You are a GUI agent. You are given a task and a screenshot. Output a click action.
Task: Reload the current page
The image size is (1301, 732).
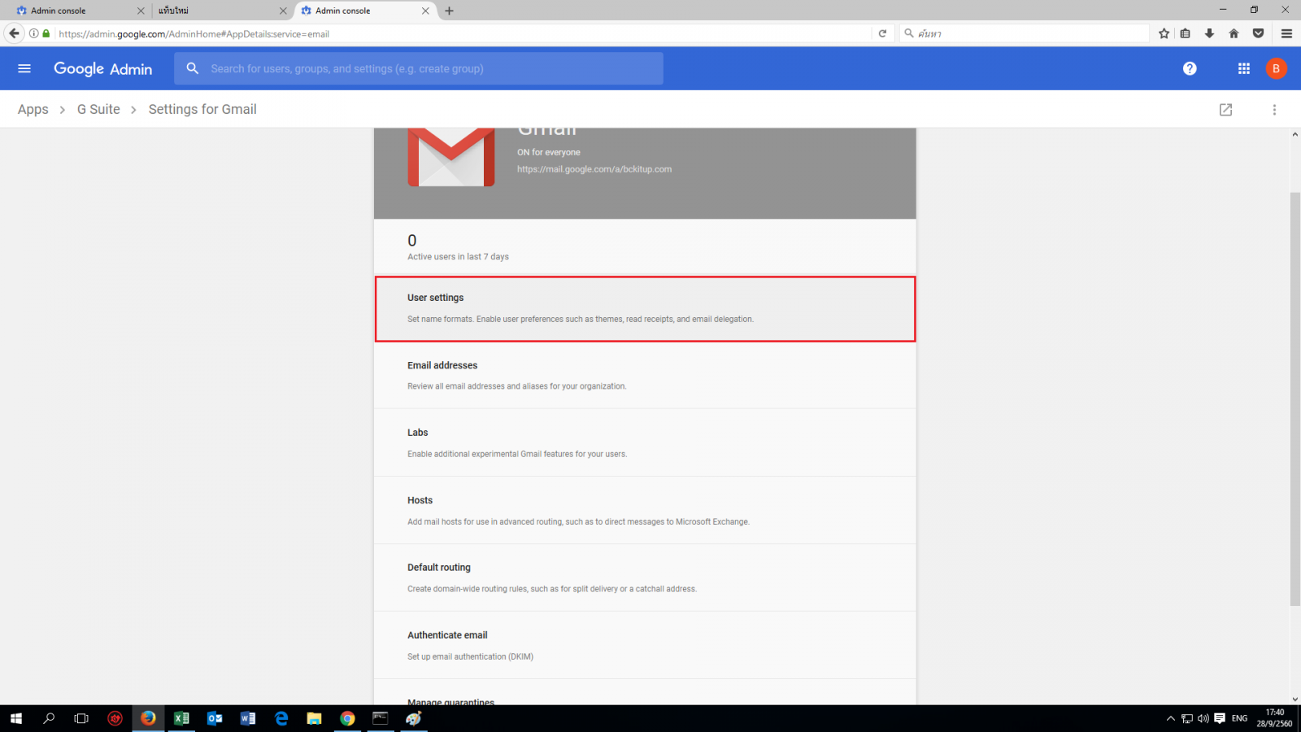point(882,33)
